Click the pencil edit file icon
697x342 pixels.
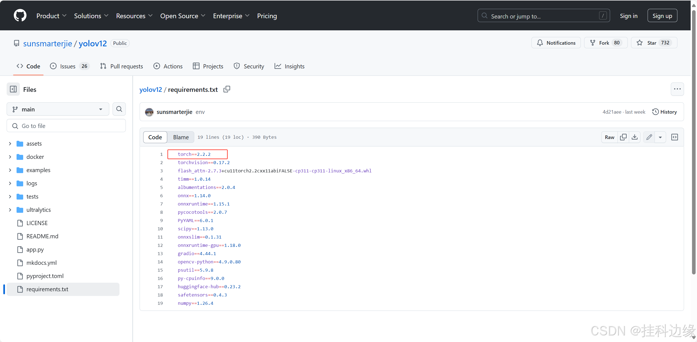[649, 137]
